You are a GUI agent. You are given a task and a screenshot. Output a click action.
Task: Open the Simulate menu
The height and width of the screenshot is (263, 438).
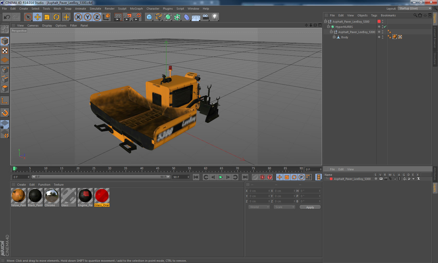(95, 9)
